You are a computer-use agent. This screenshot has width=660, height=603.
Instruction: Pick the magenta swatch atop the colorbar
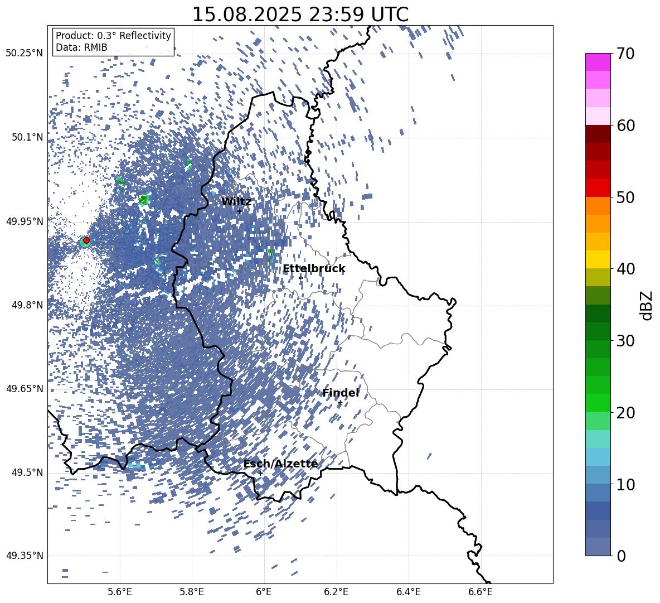coord(598,62)
